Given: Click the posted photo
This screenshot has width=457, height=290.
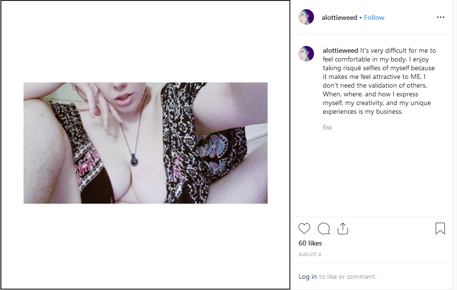Looking at the screenshot, I should click(x=145, y=143).
